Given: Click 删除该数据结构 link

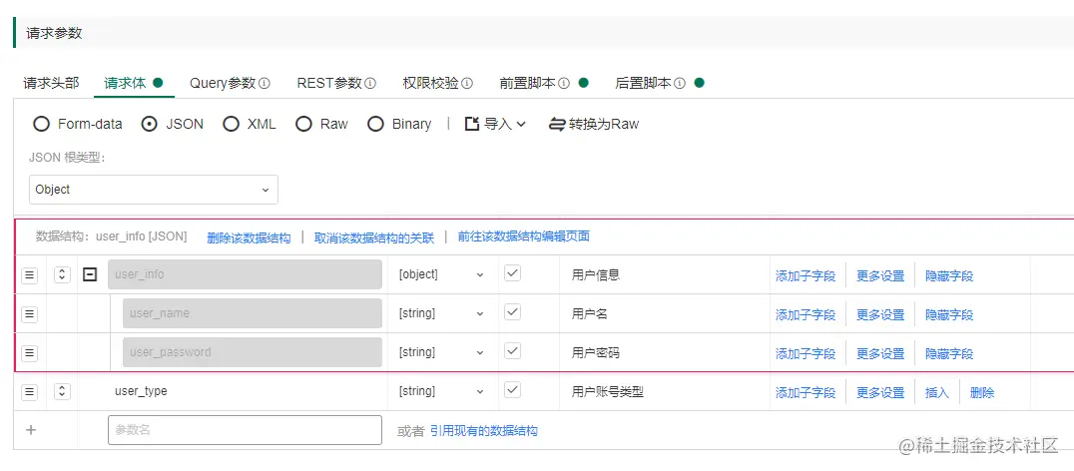Looking at the screenshot, I should (x=249, y=237).
